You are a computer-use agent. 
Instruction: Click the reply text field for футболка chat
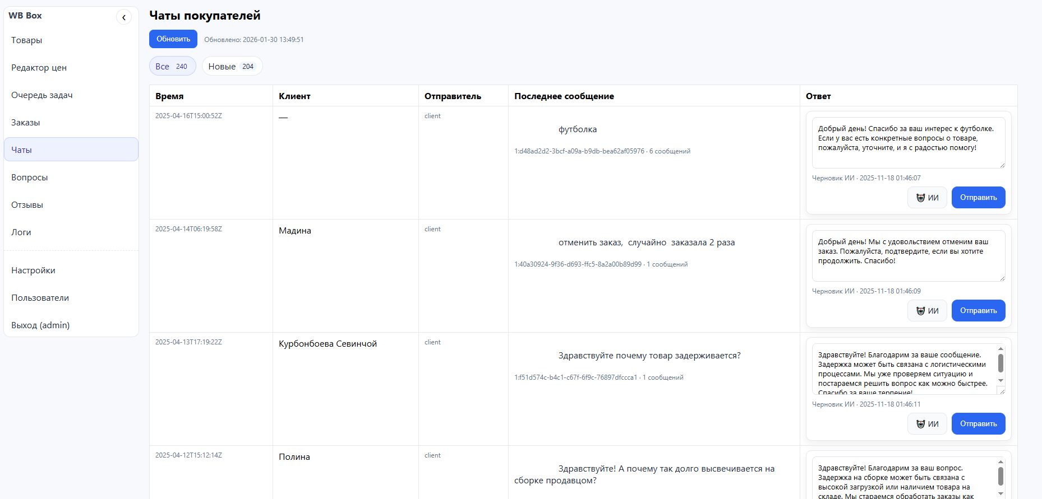point(907,143)
